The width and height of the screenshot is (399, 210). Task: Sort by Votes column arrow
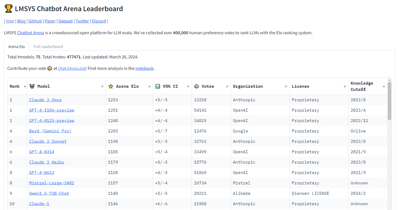pyautogui.click(x=227, y=86)
